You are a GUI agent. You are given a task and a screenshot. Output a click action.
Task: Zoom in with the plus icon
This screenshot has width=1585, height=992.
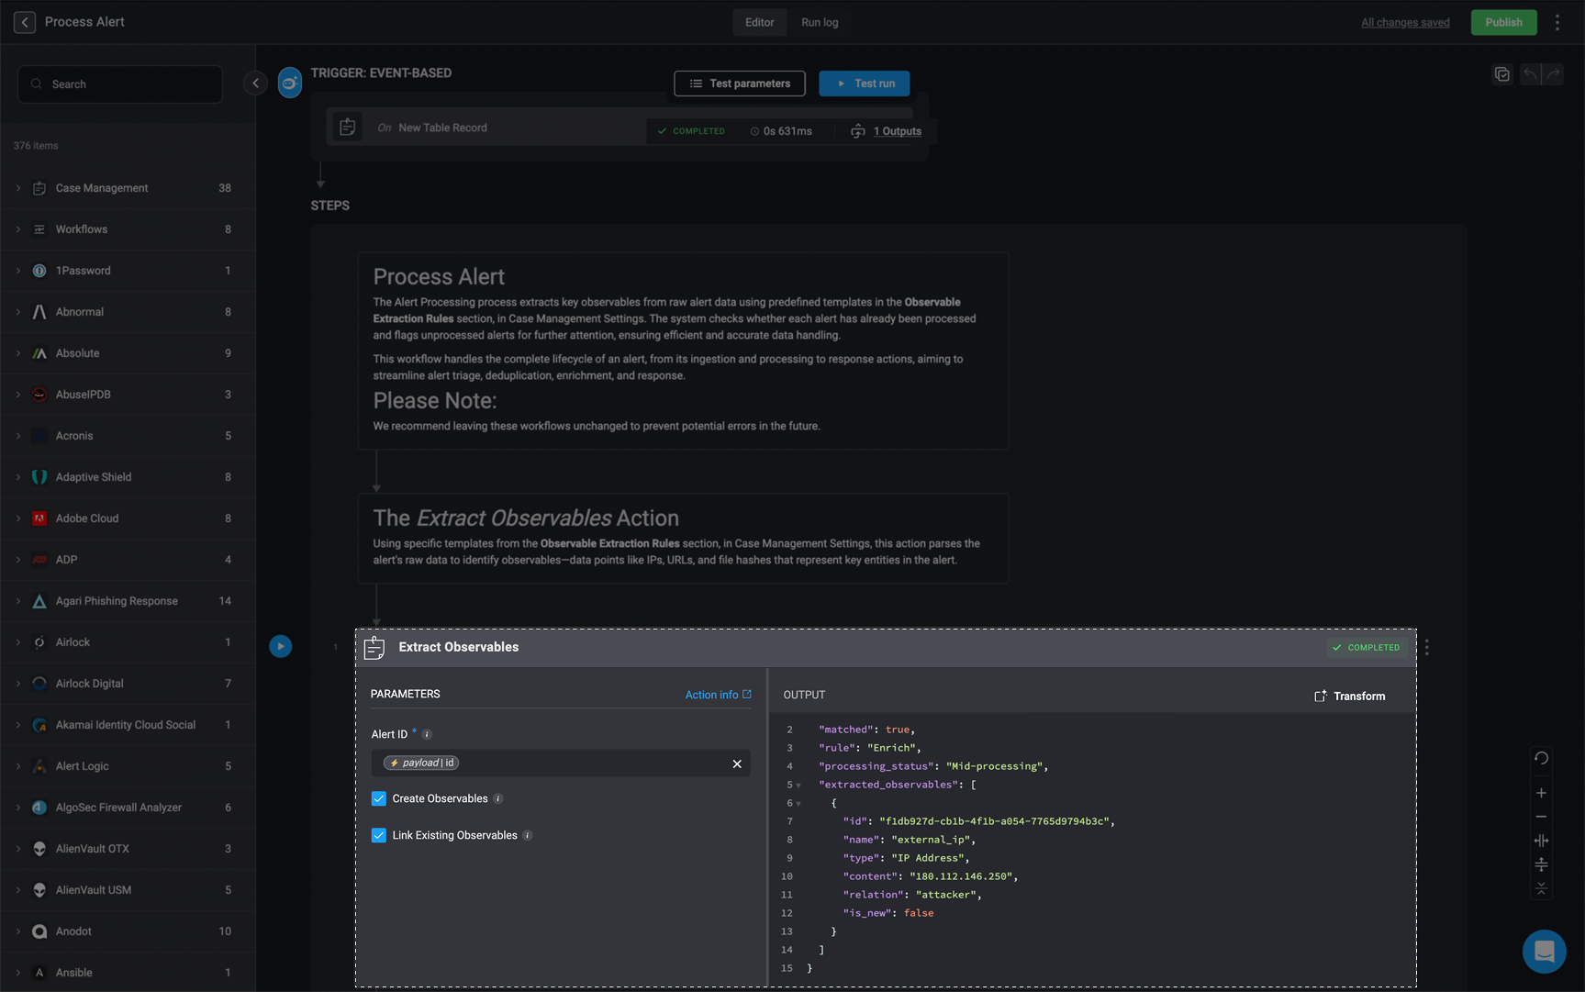click(1541, 793)
